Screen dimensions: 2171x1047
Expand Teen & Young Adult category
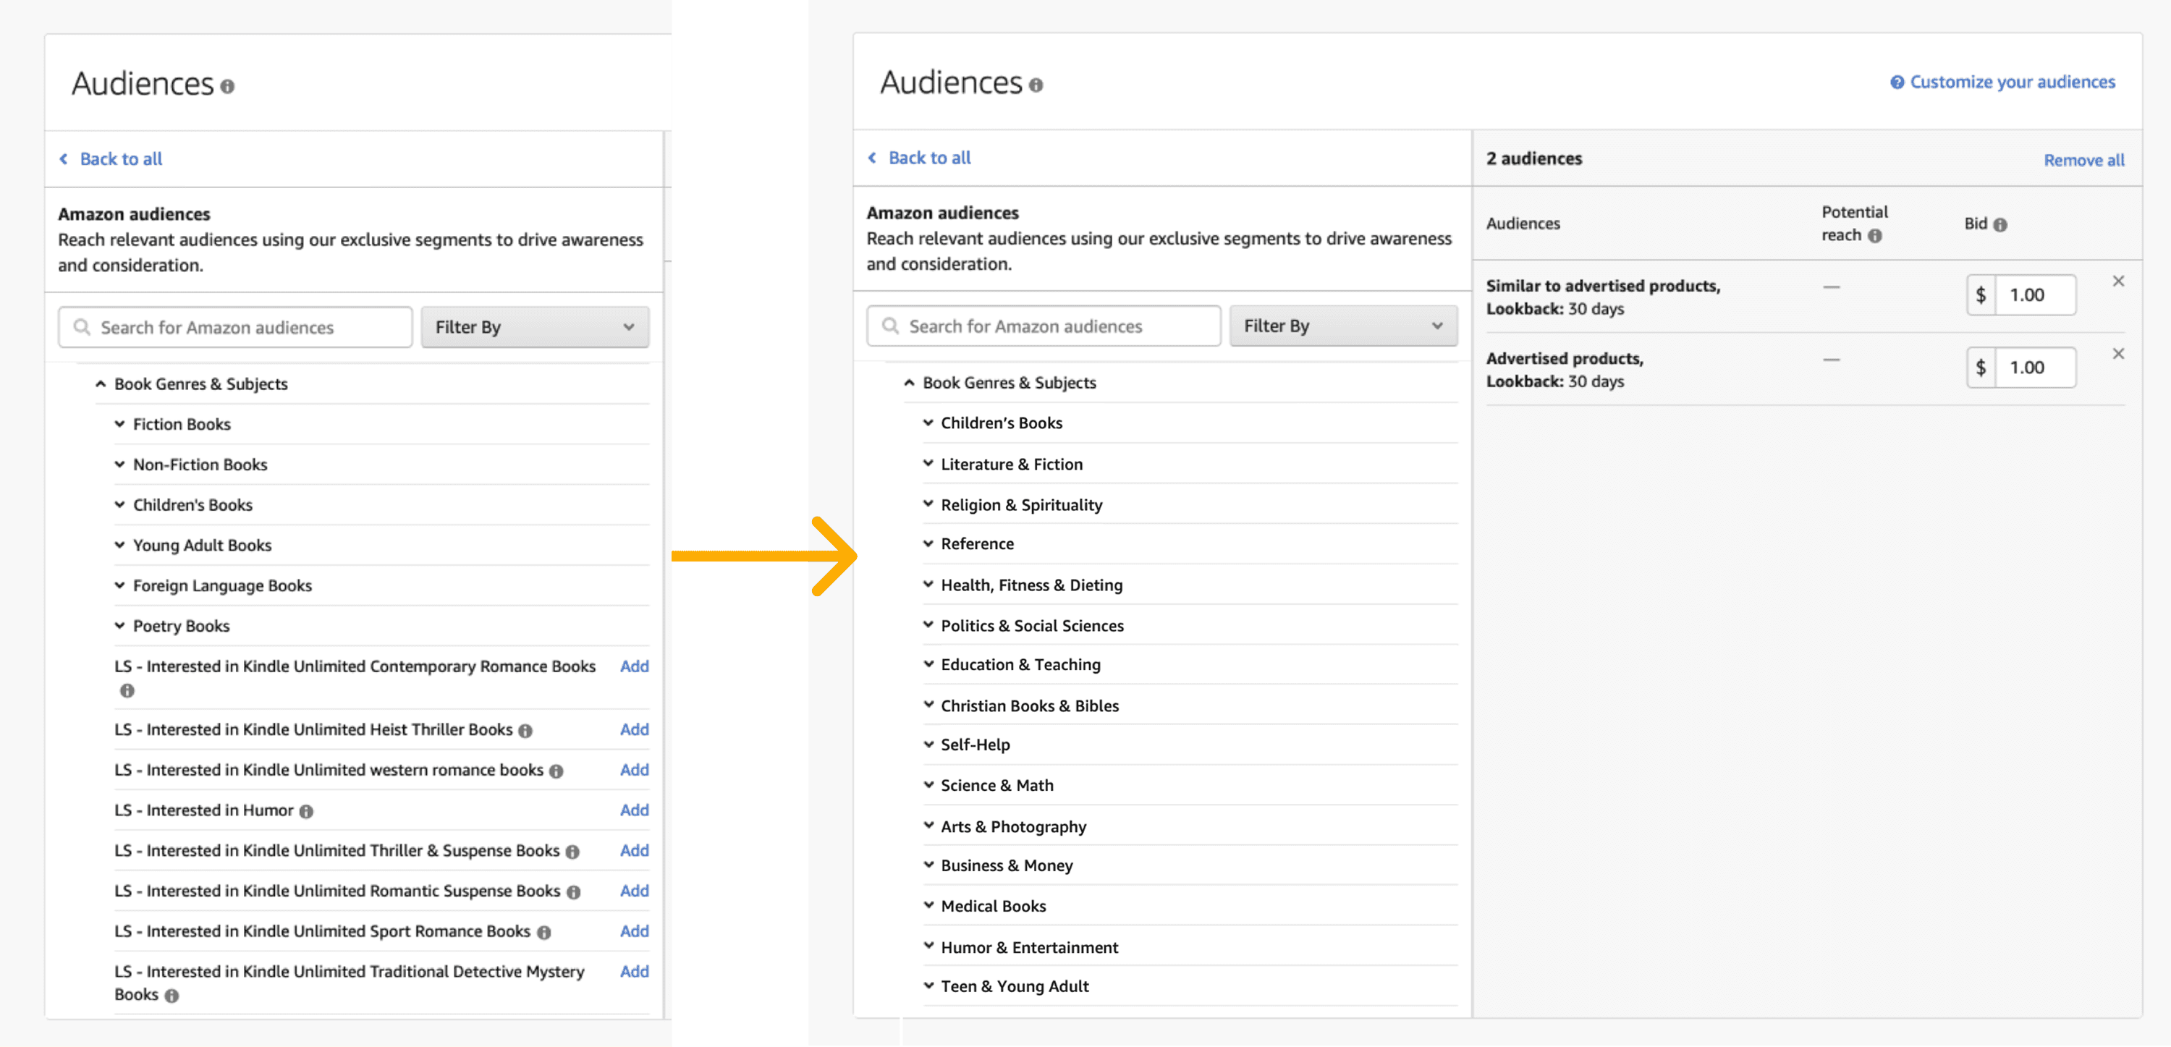coord(928,985)
